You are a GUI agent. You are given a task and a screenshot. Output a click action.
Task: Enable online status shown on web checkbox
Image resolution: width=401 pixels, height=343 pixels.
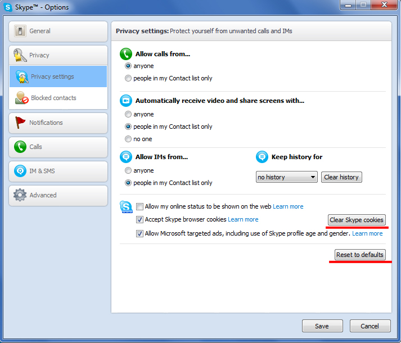(x=140, y=206)
